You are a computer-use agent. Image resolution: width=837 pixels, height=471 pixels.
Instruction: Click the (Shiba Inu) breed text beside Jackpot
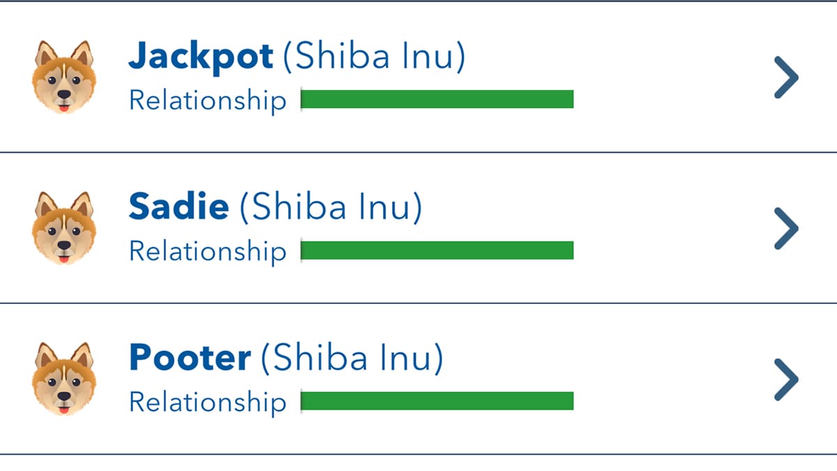tap(373, 57)
